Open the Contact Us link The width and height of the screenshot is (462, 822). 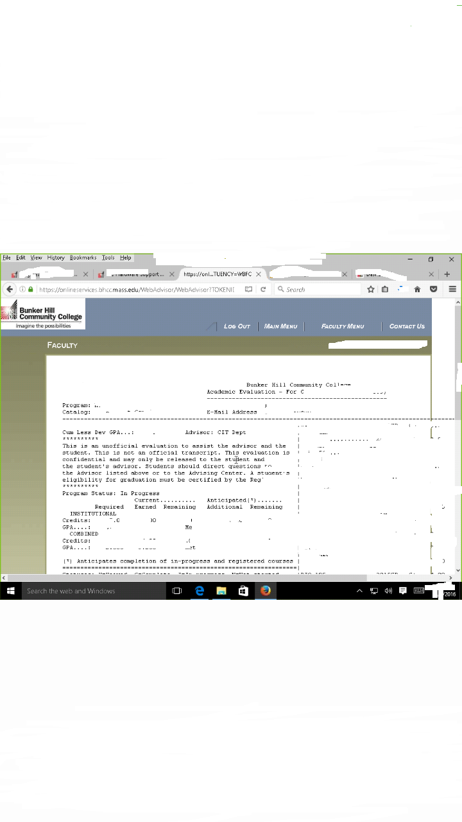407,326
